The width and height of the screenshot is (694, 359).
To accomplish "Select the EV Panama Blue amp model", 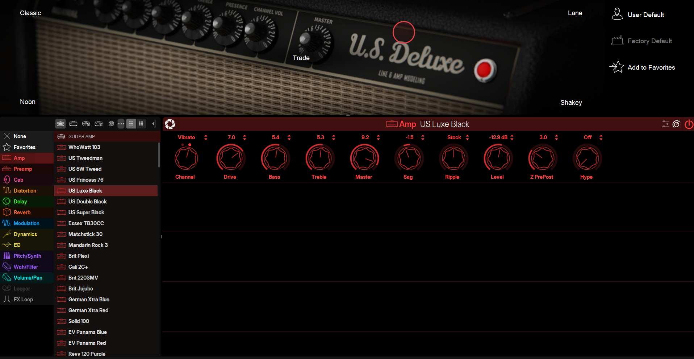I will [106, 332].
